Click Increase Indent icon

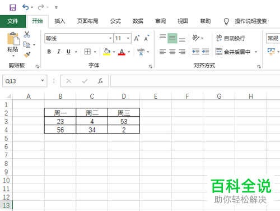pos(206,52)
